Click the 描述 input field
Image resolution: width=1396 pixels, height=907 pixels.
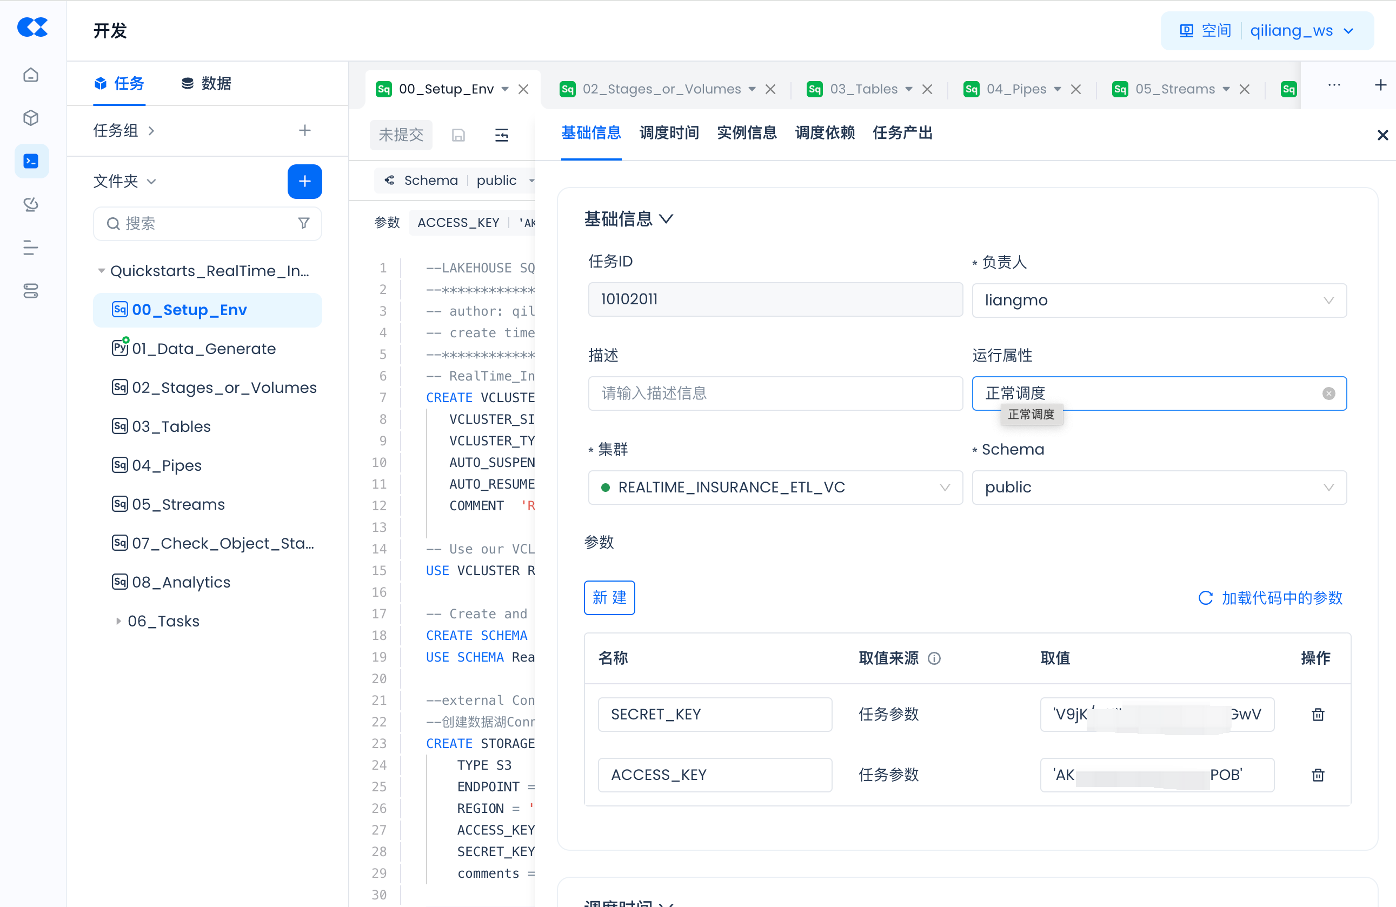point(775,394)
